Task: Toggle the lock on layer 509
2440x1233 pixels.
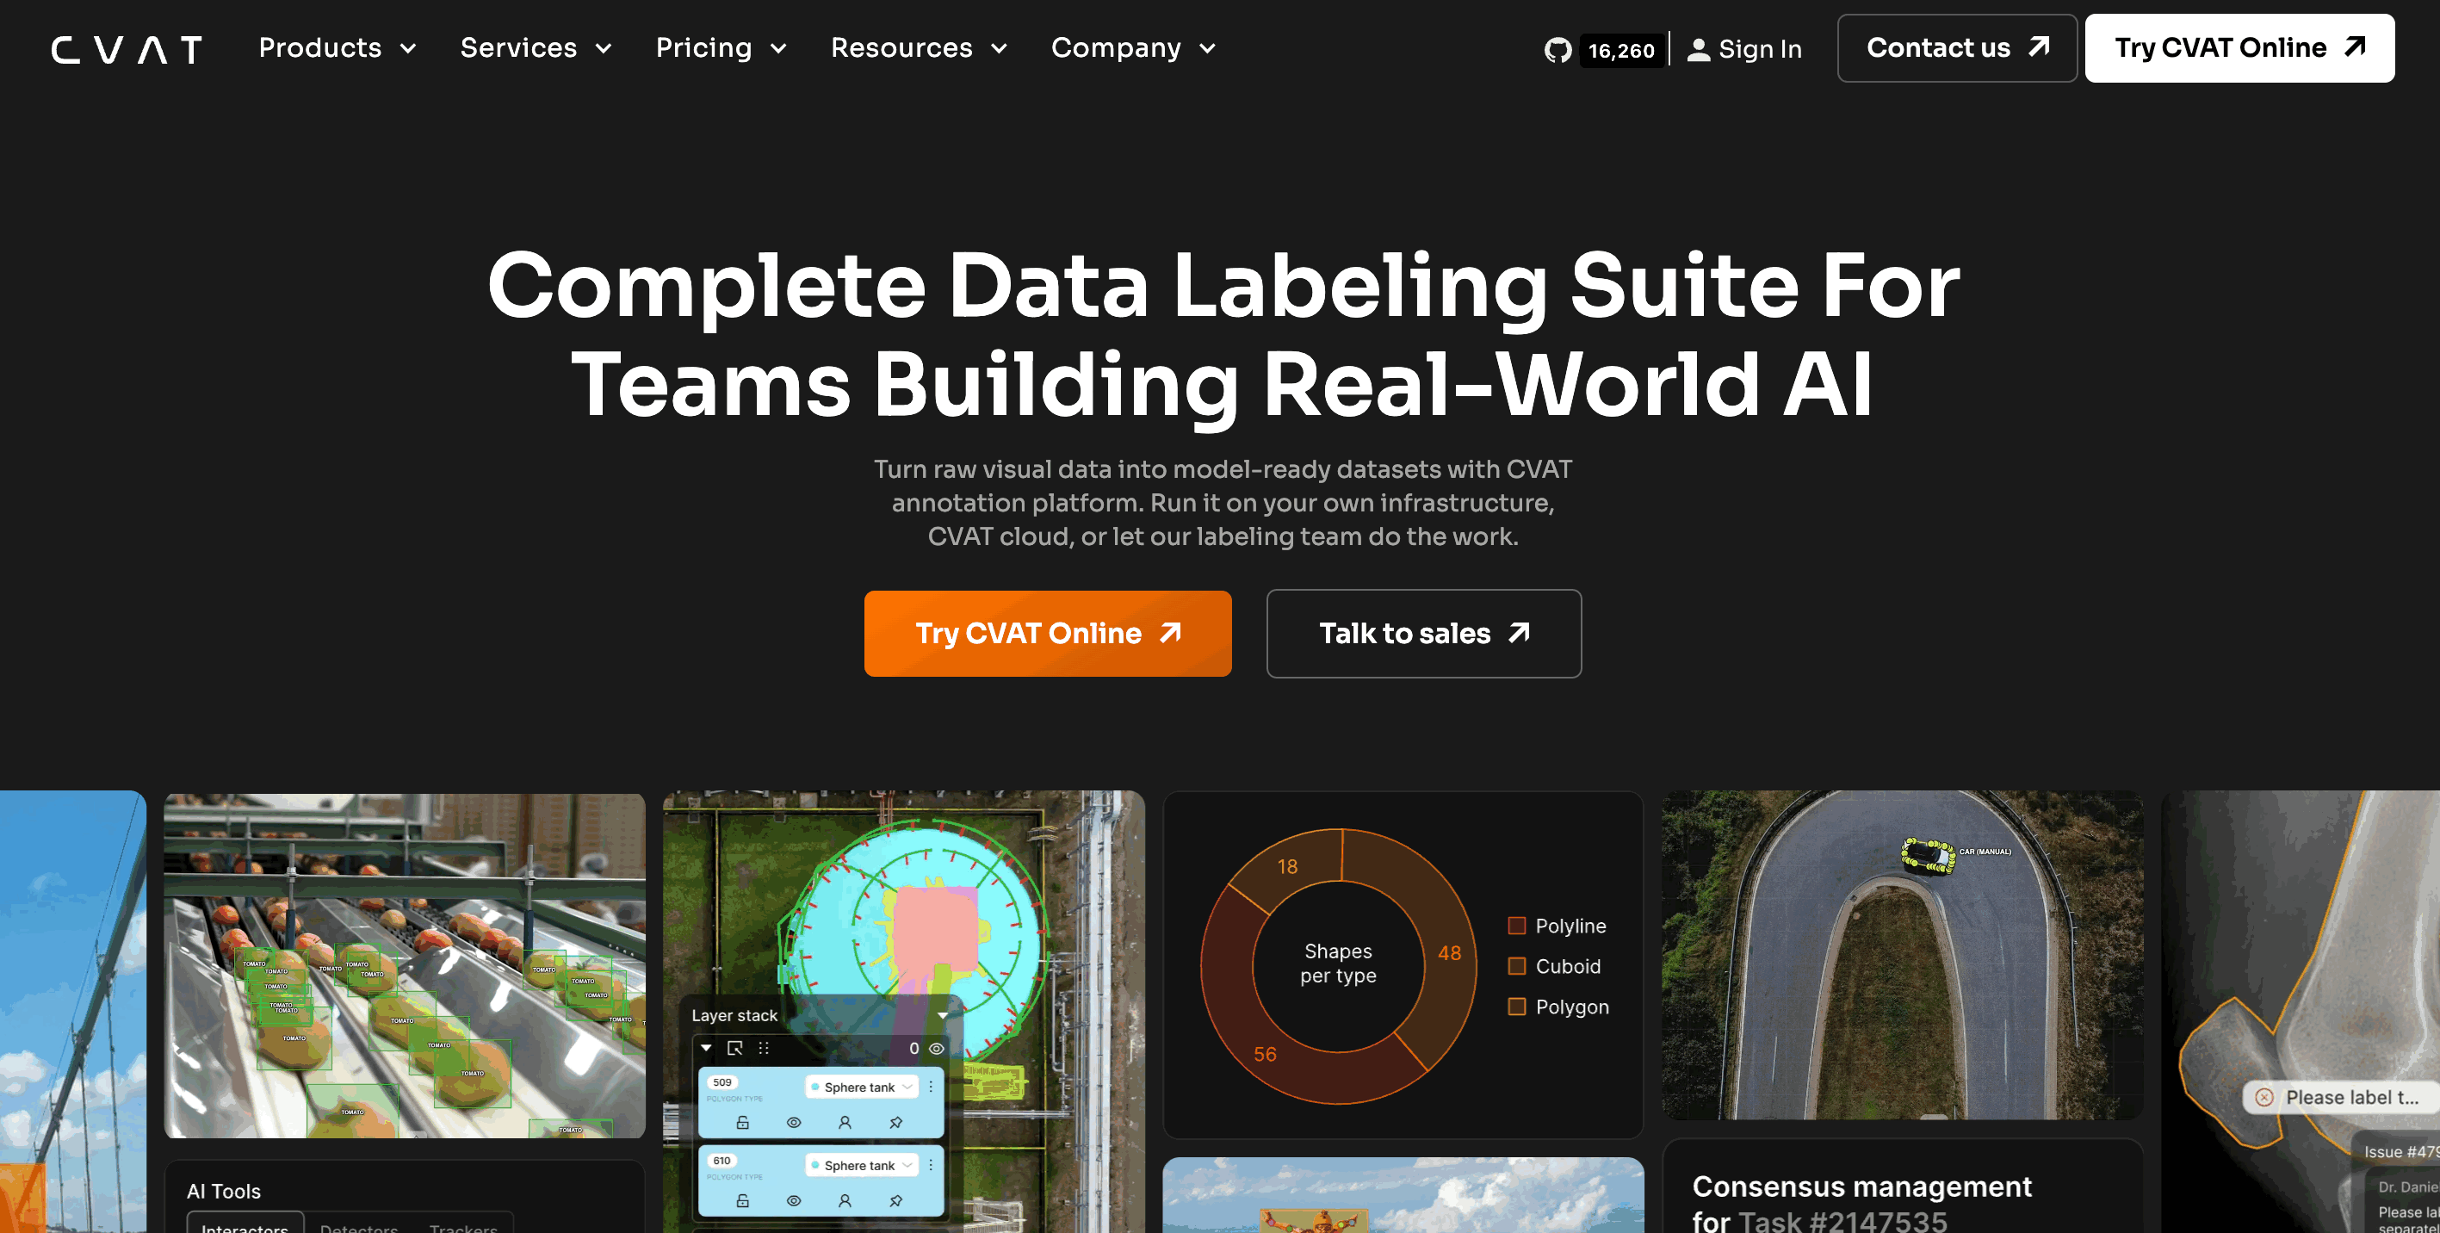Action: pos(743,1122)
